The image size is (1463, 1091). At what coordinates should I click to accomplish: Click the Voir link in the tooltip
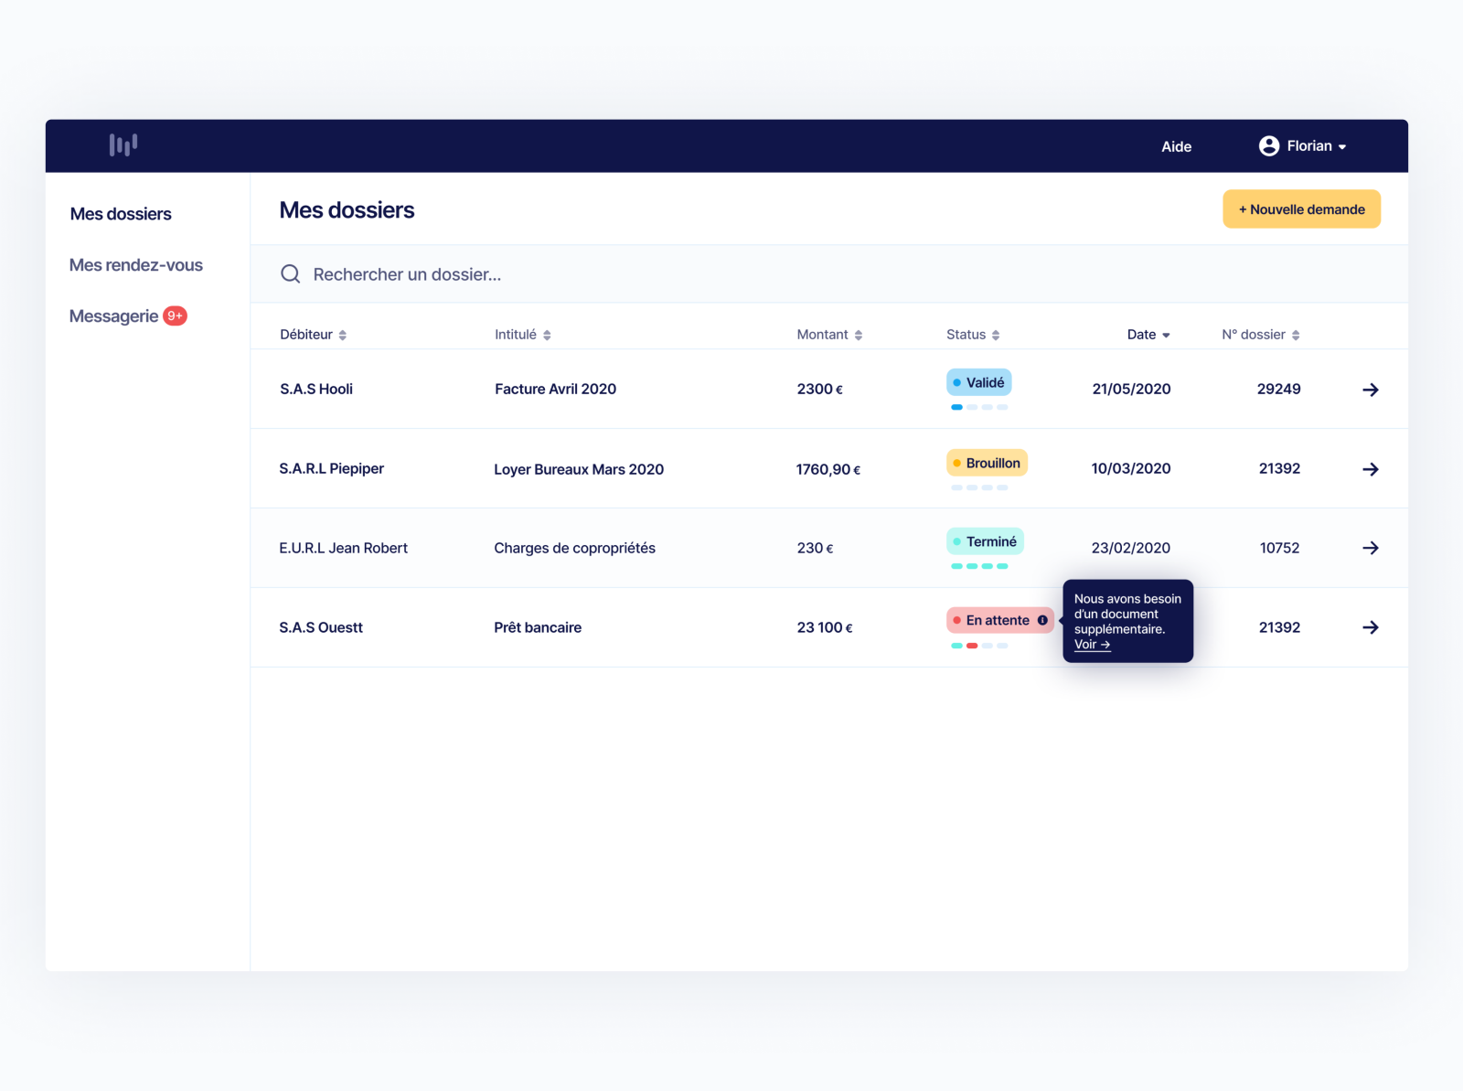(1091, 644)
